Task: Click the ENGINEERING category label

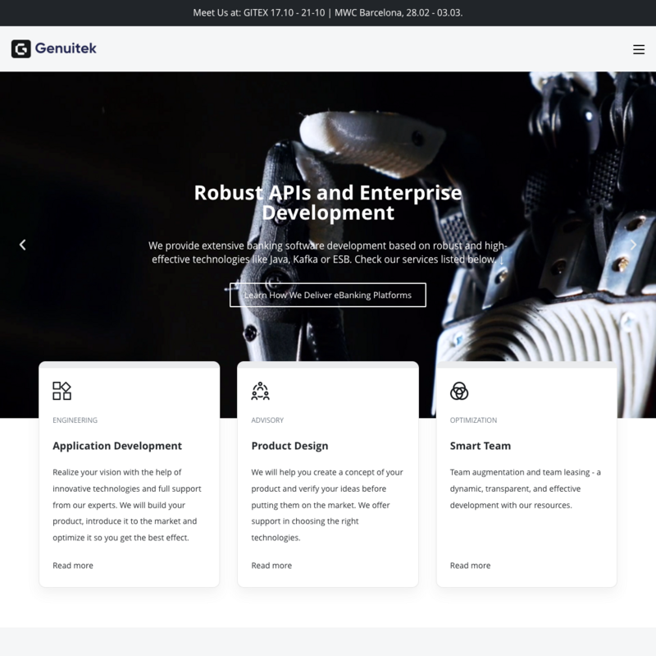Action: [75, 420]
